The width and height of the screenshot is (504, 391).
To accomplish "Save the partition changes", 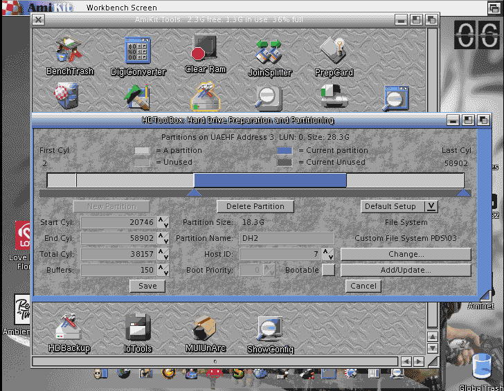I will (x=147, y=286).
